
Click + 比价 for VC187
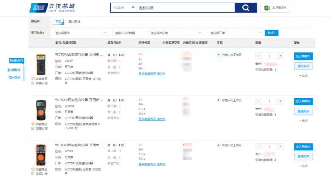tap(304, 75)
